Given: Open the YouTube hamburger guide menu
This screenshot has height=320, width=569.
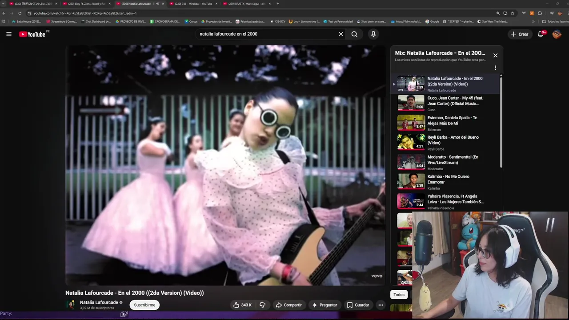Looking at the screenshot, I should pyautogui.click(x=9, y=34).
